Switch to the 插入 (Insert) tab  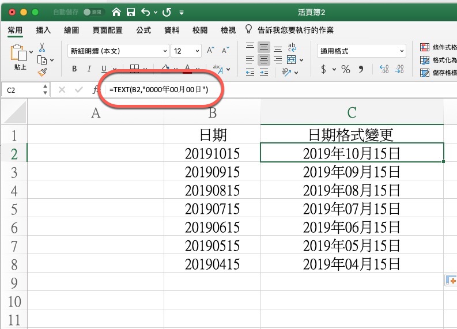tap(43, 30)
